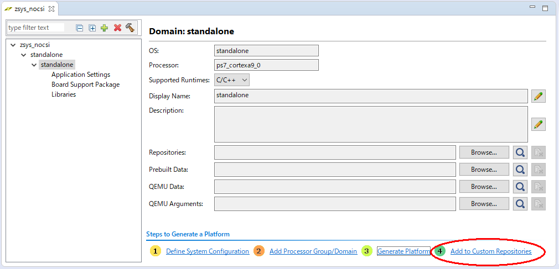Image resolution: width=559 pixels, height=269 pixels.
Task: Click the Collapse All tree icon
Action: pos(80,28)
